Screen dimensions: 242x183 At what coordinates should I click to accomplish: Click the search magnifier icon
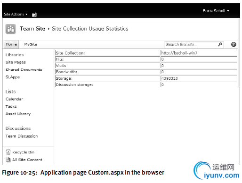coord(220,45)
